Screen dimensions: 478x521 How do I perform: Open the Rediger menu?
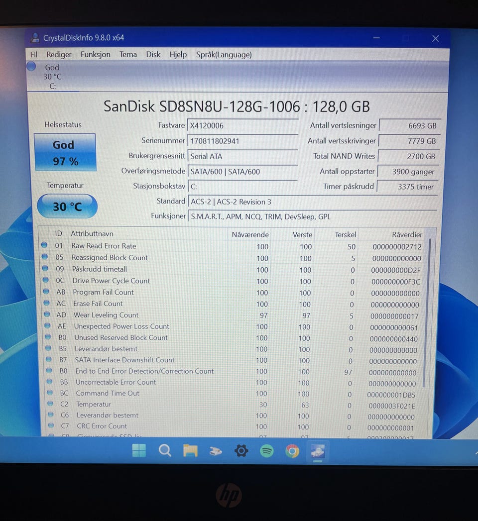click(59, 55)
